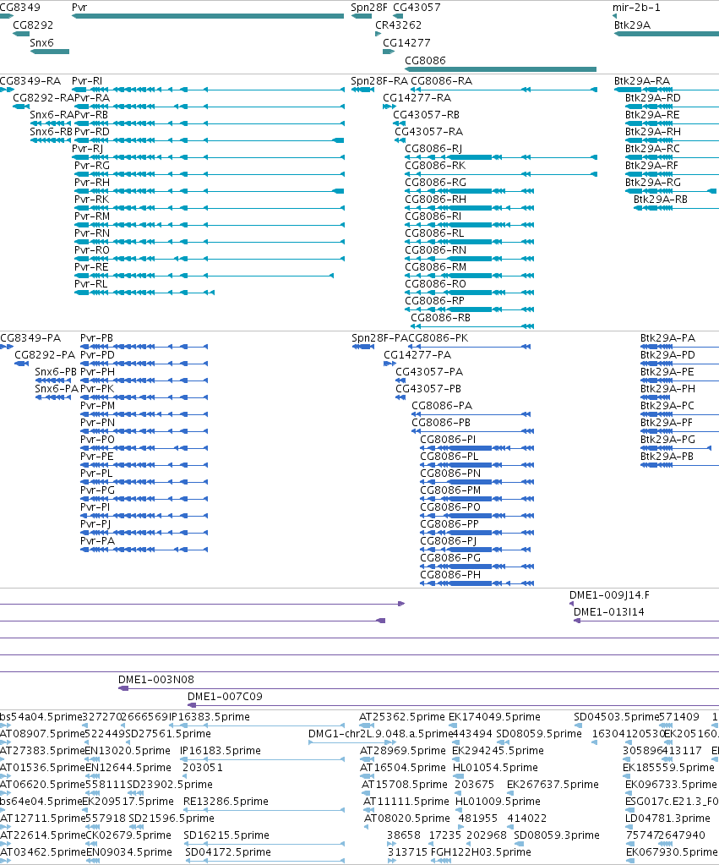Select the Pvr-PB protein label
The height and width of the screenshot is (865, 719).
tap(96, 338)
